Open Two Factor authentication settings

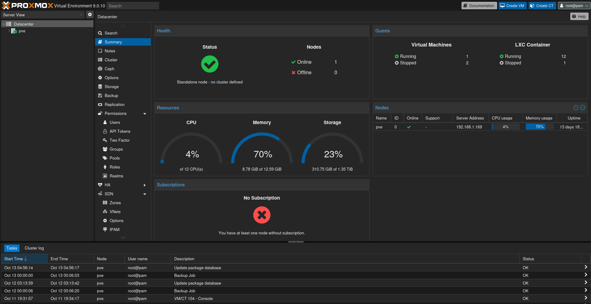pyautogui.click(x=120, y=140)
